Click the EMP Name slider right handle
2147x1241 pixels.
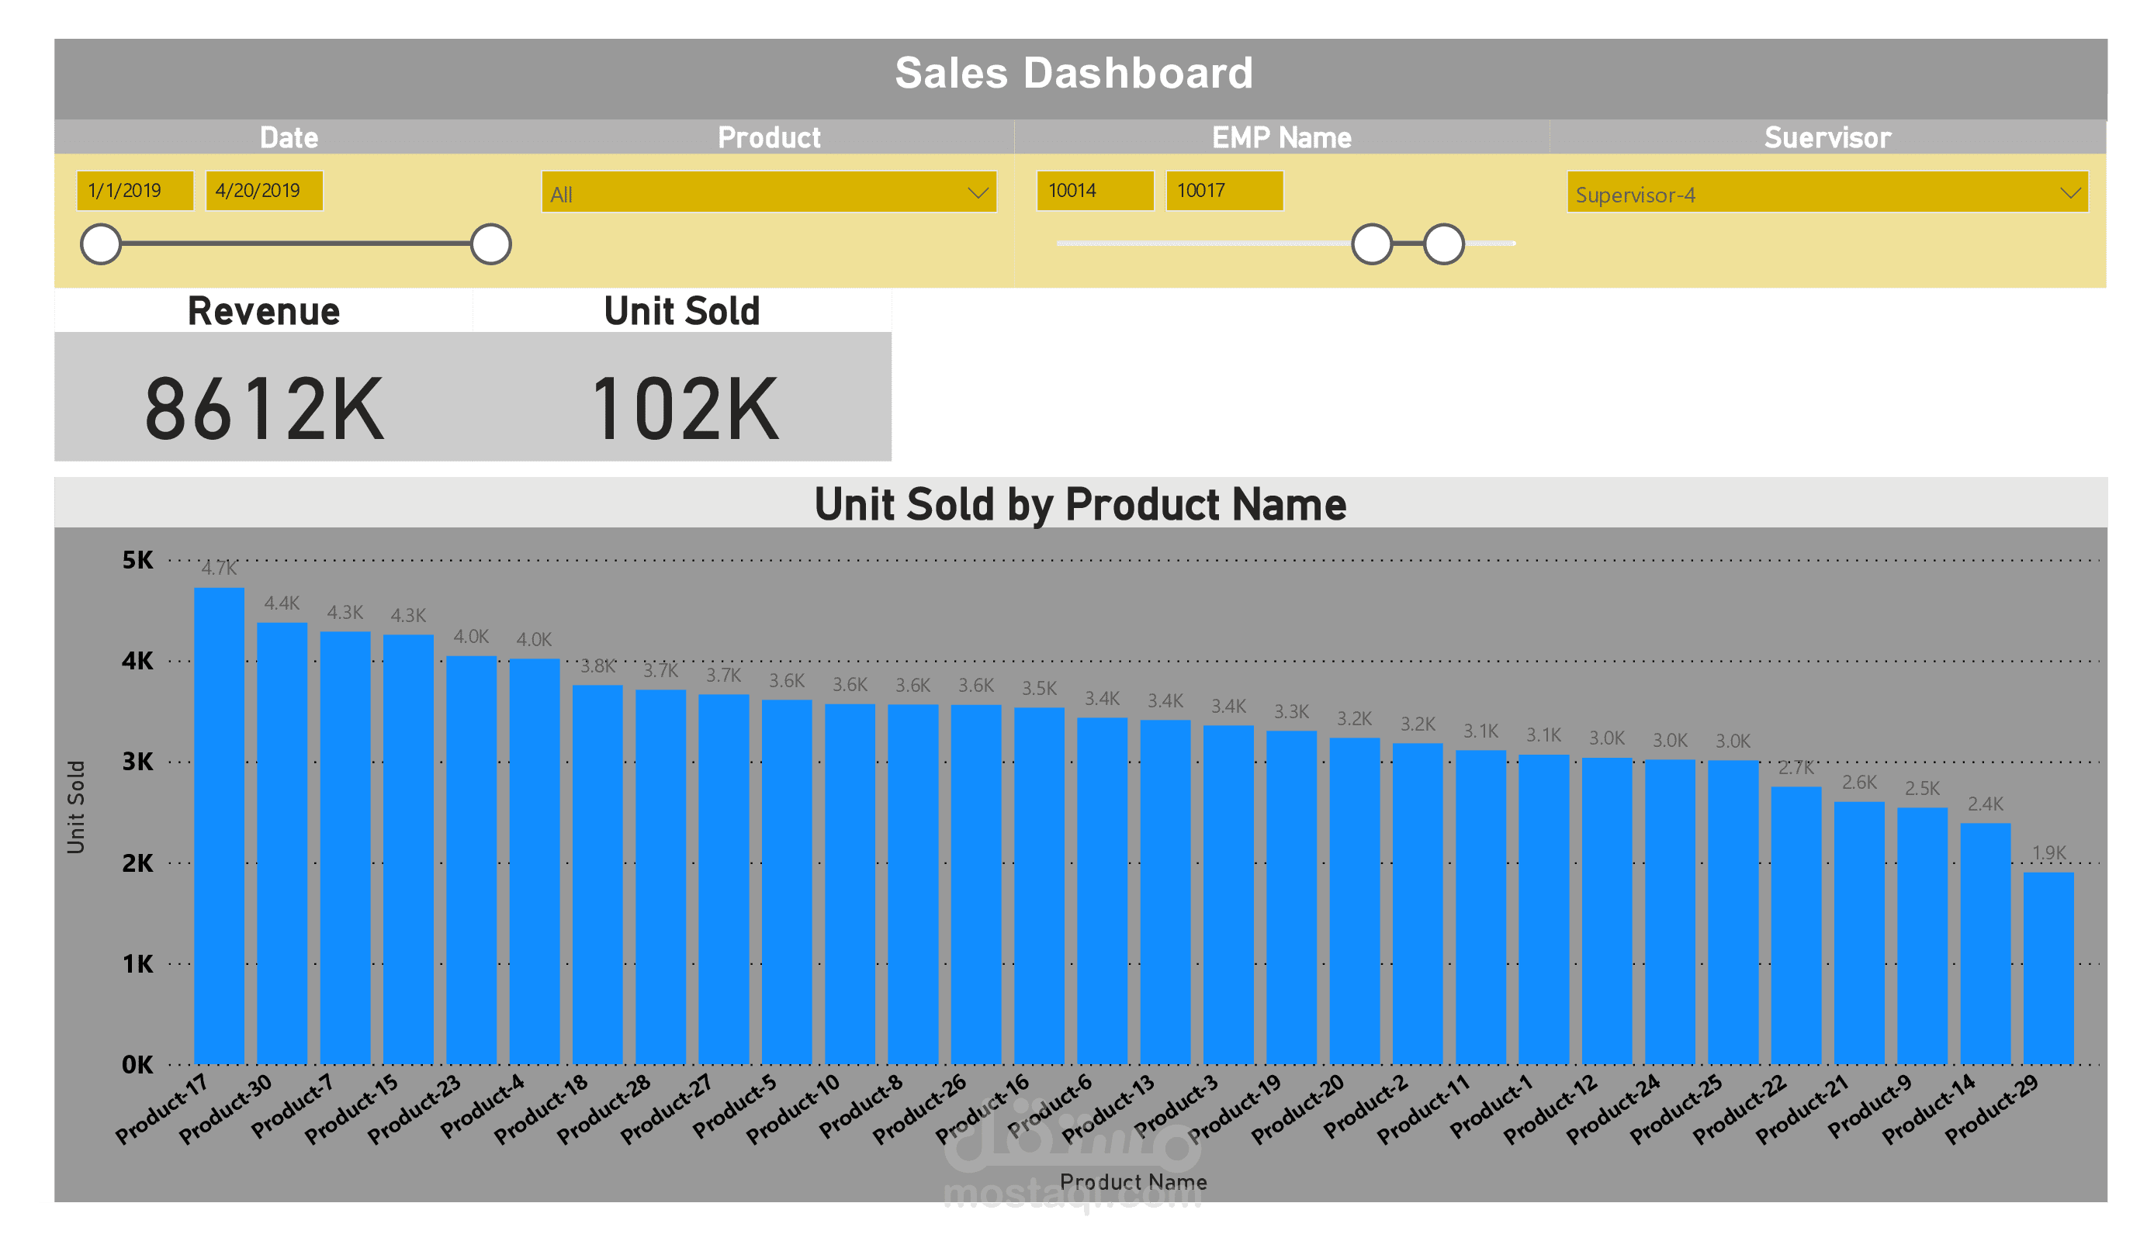click(x=1443, y=244)
